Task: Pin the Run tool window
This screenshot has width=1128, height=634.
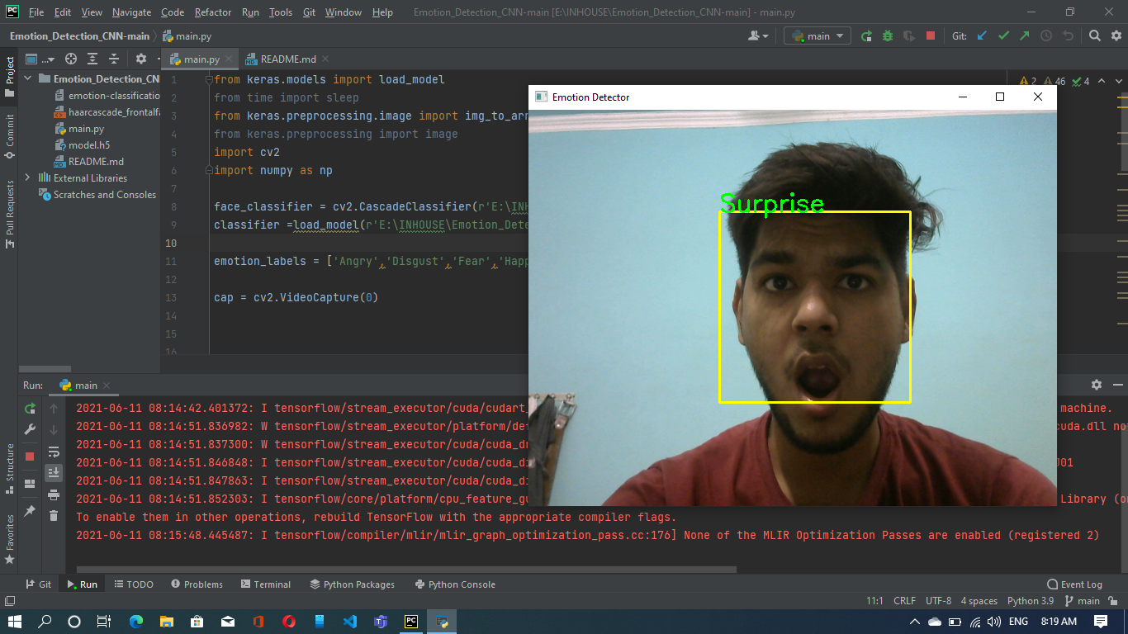Action: [30, 511]
